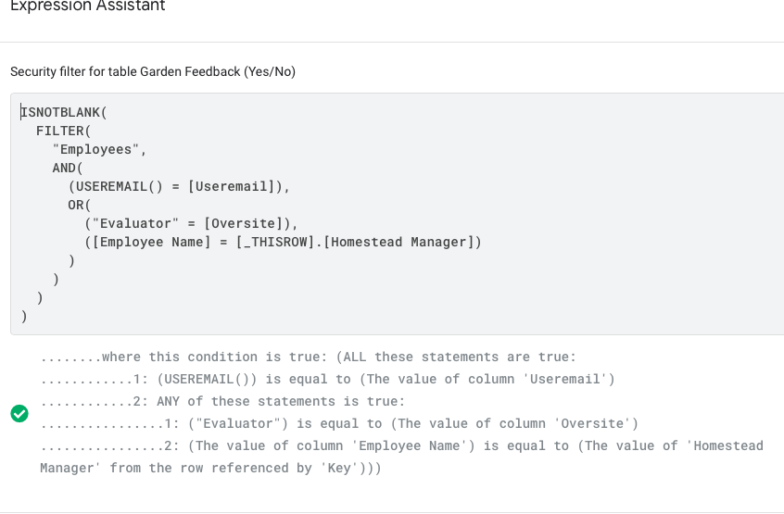784x514 pixels.
Task: Click the "Employees" table name in the expression
Action: (x=96, y=149)
